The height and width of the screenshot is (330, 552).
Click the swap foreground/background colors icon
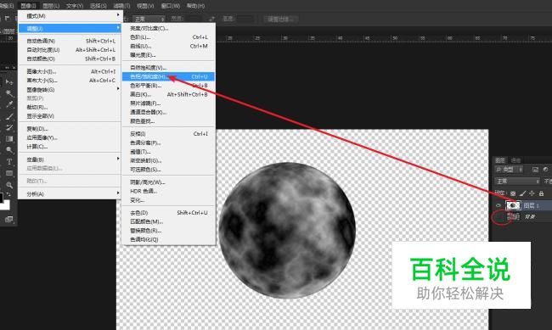[8, 194]
